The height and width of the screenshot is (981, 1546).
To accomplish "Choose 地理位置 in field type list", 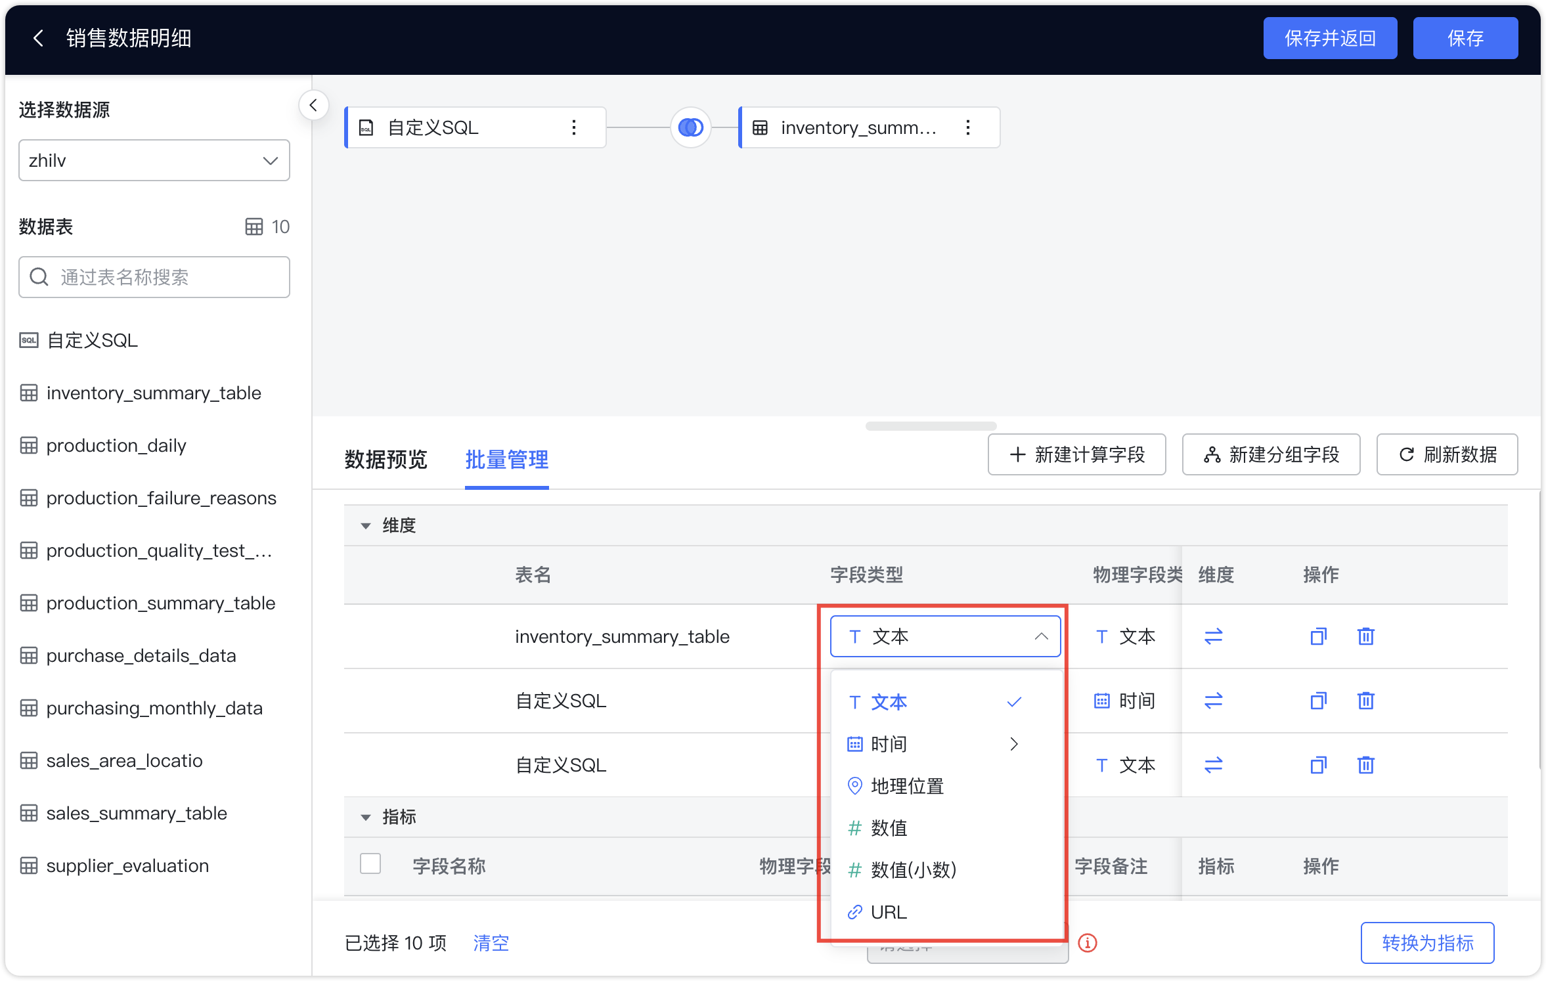I will 946,786.
